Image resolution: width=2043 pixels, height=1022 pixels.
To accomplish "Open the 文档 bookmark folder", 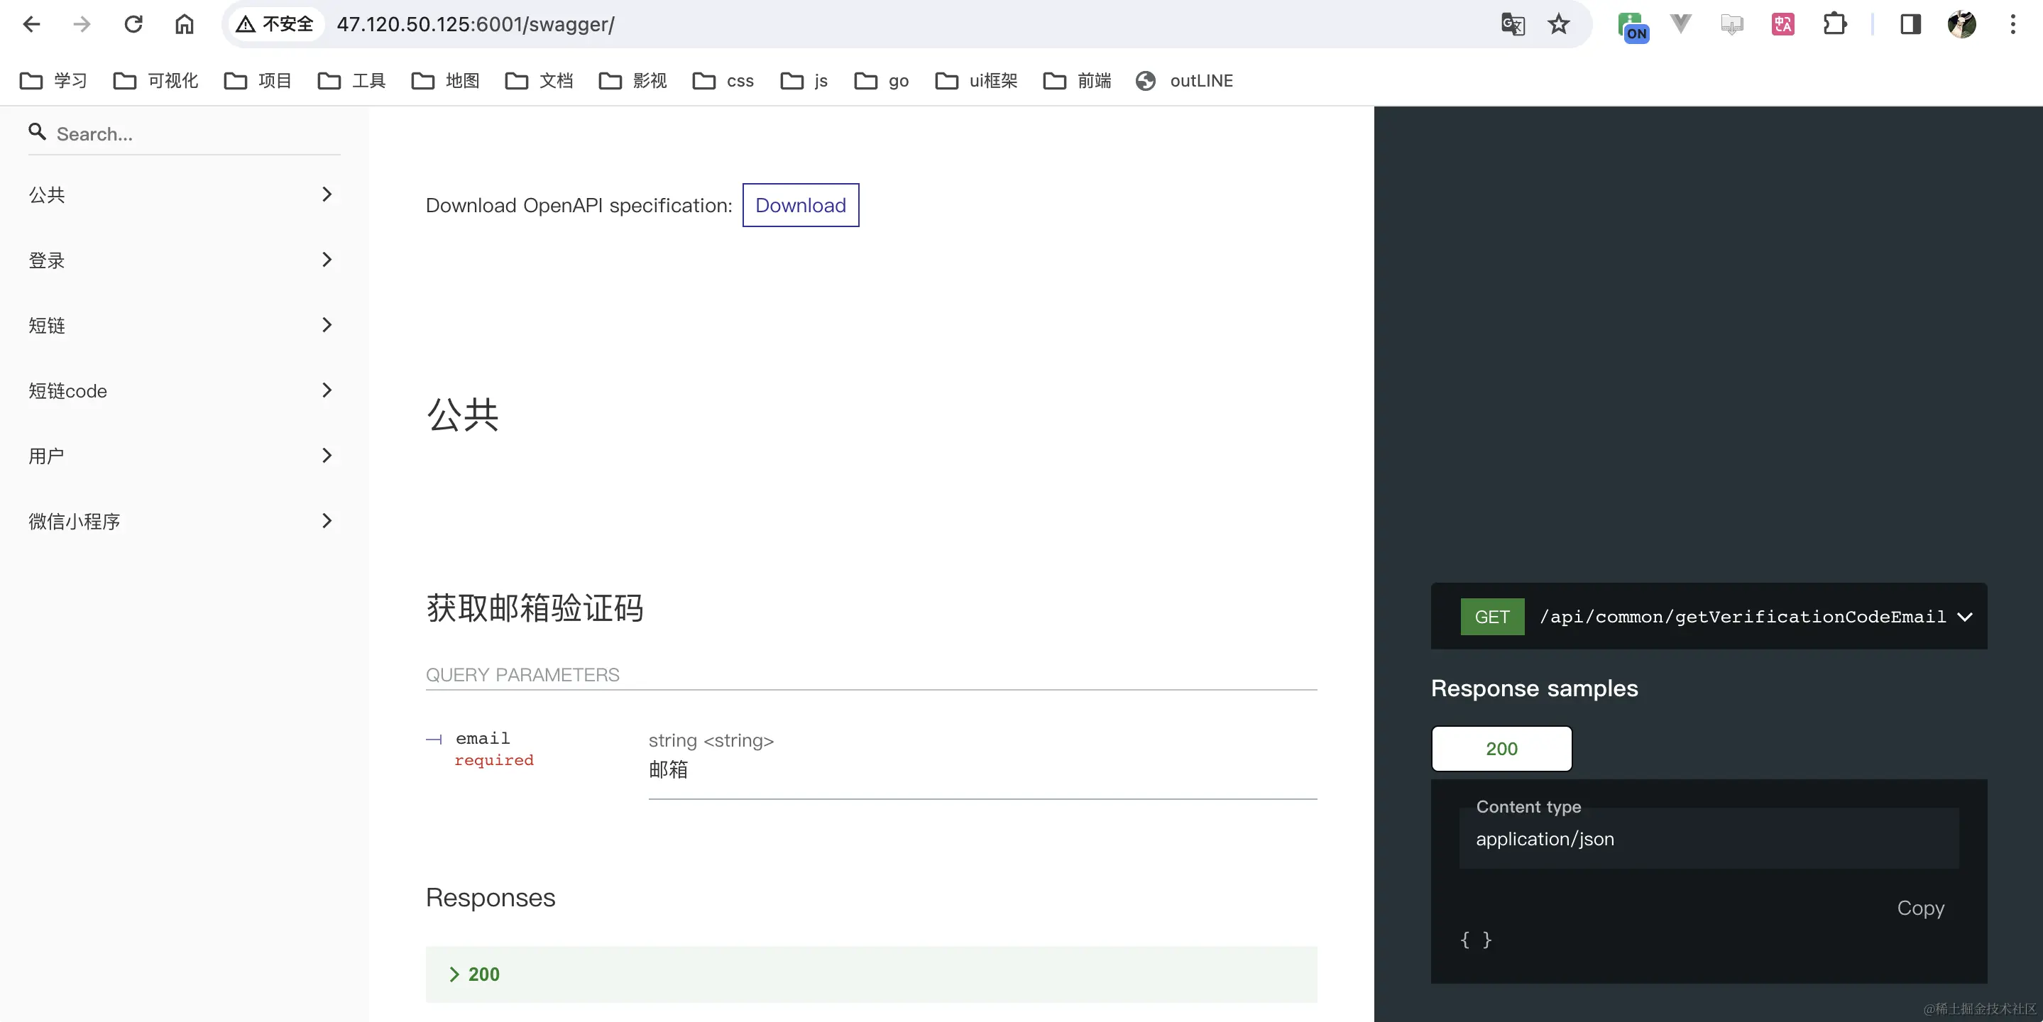I will click(539, 81).
